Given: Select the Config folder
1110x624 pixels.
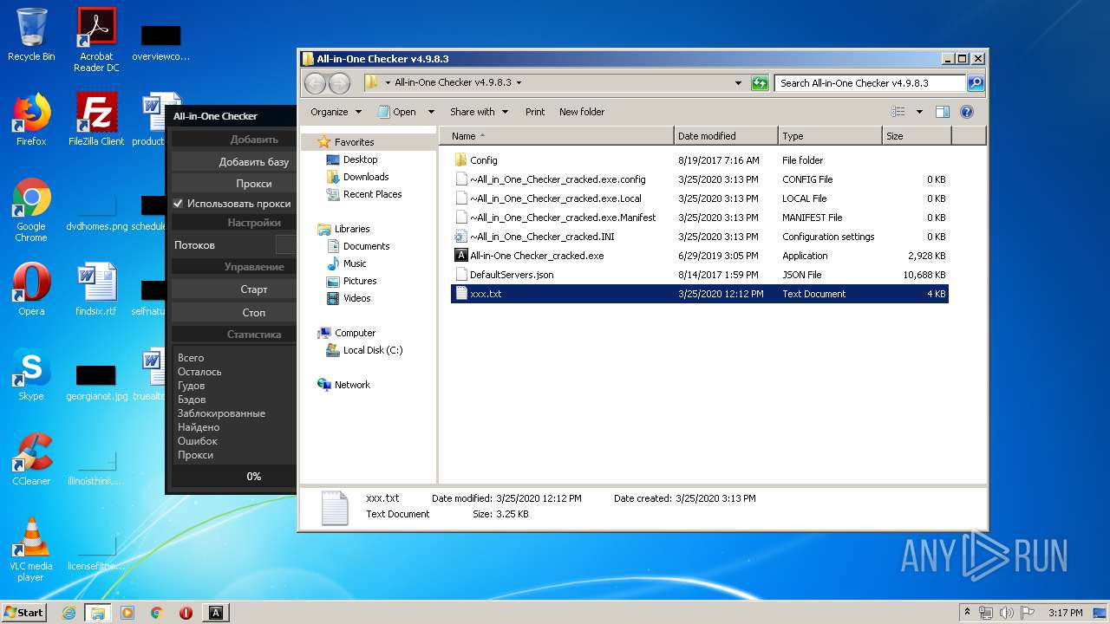Looking at the screenshot, I should [x=701, y=160].
